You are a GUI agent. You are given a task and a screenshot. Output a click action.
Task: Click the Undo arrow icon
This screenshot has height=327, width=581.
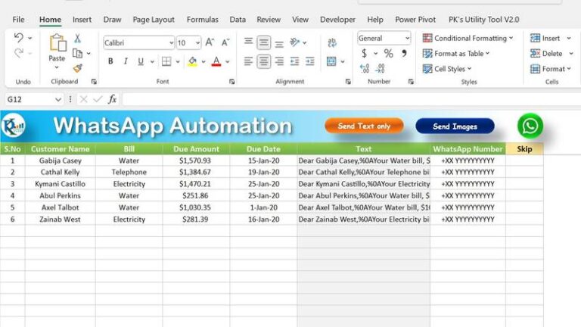(x=18, y=37)
